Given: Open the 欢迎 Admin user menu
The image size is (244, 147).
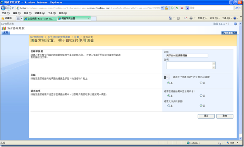Looking at the screenshot, I should point(220,24).
